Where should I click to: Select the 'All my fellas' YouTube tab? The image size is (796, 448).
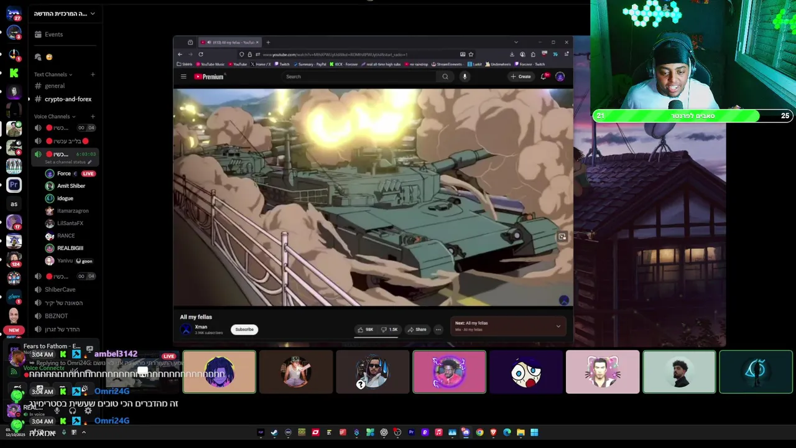click(229, 42)
